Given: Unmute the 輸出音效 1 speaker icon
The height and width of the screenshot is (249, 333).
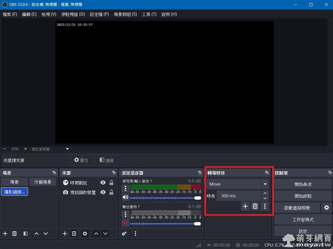Looking at the screenshot, I should [x=125, y=223].
